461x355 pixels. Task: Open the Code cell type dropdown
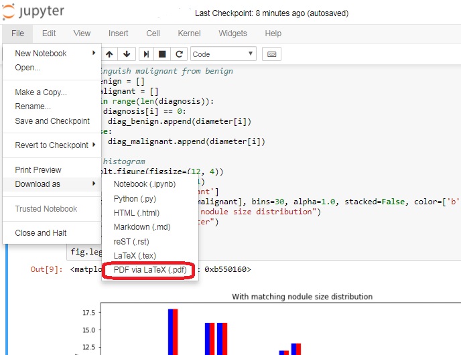(223, 54)
